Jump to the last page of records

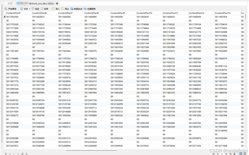[x=230, y=154]
